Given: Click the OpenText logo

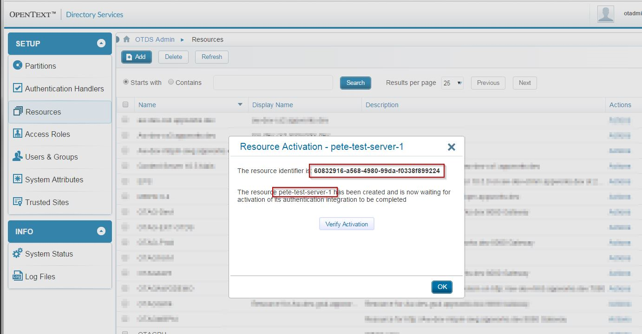Looking at the screenshot, I should pos(33,14).
